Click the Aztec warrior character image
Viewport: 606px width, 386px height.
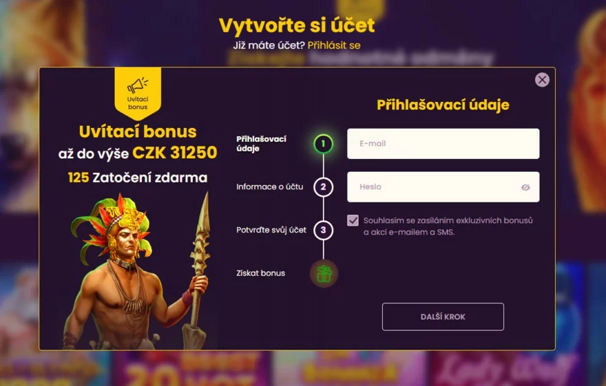pyautogui.click(x=137, y=272)
